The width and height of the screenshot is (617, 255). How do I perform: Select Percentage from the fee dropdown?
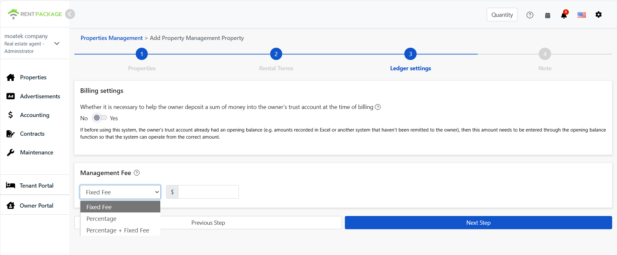[x=101, y=219]
